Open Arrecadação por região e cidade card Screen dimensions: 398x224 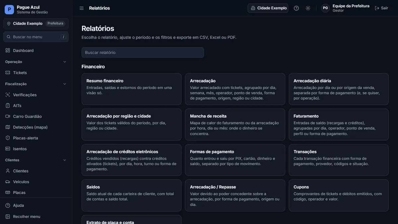click(131, 124)
